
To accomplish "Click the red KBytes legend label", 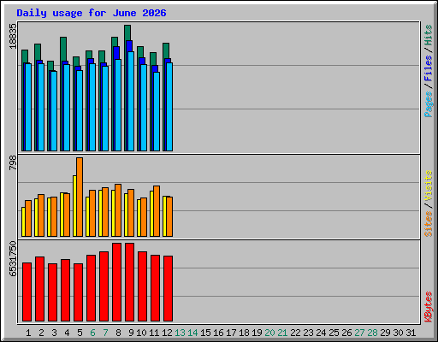I will (428, 307).
